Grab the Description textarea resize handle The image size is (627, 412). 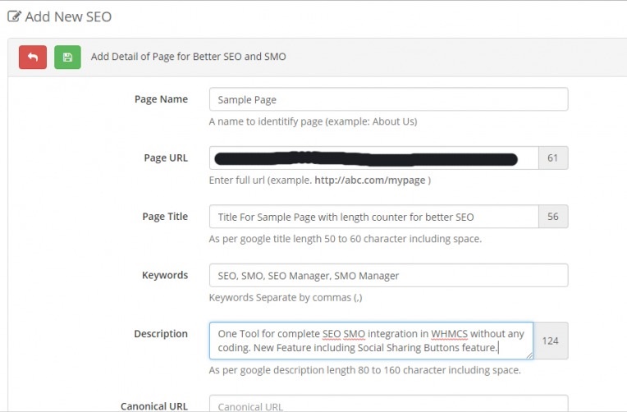pos(529,355)
